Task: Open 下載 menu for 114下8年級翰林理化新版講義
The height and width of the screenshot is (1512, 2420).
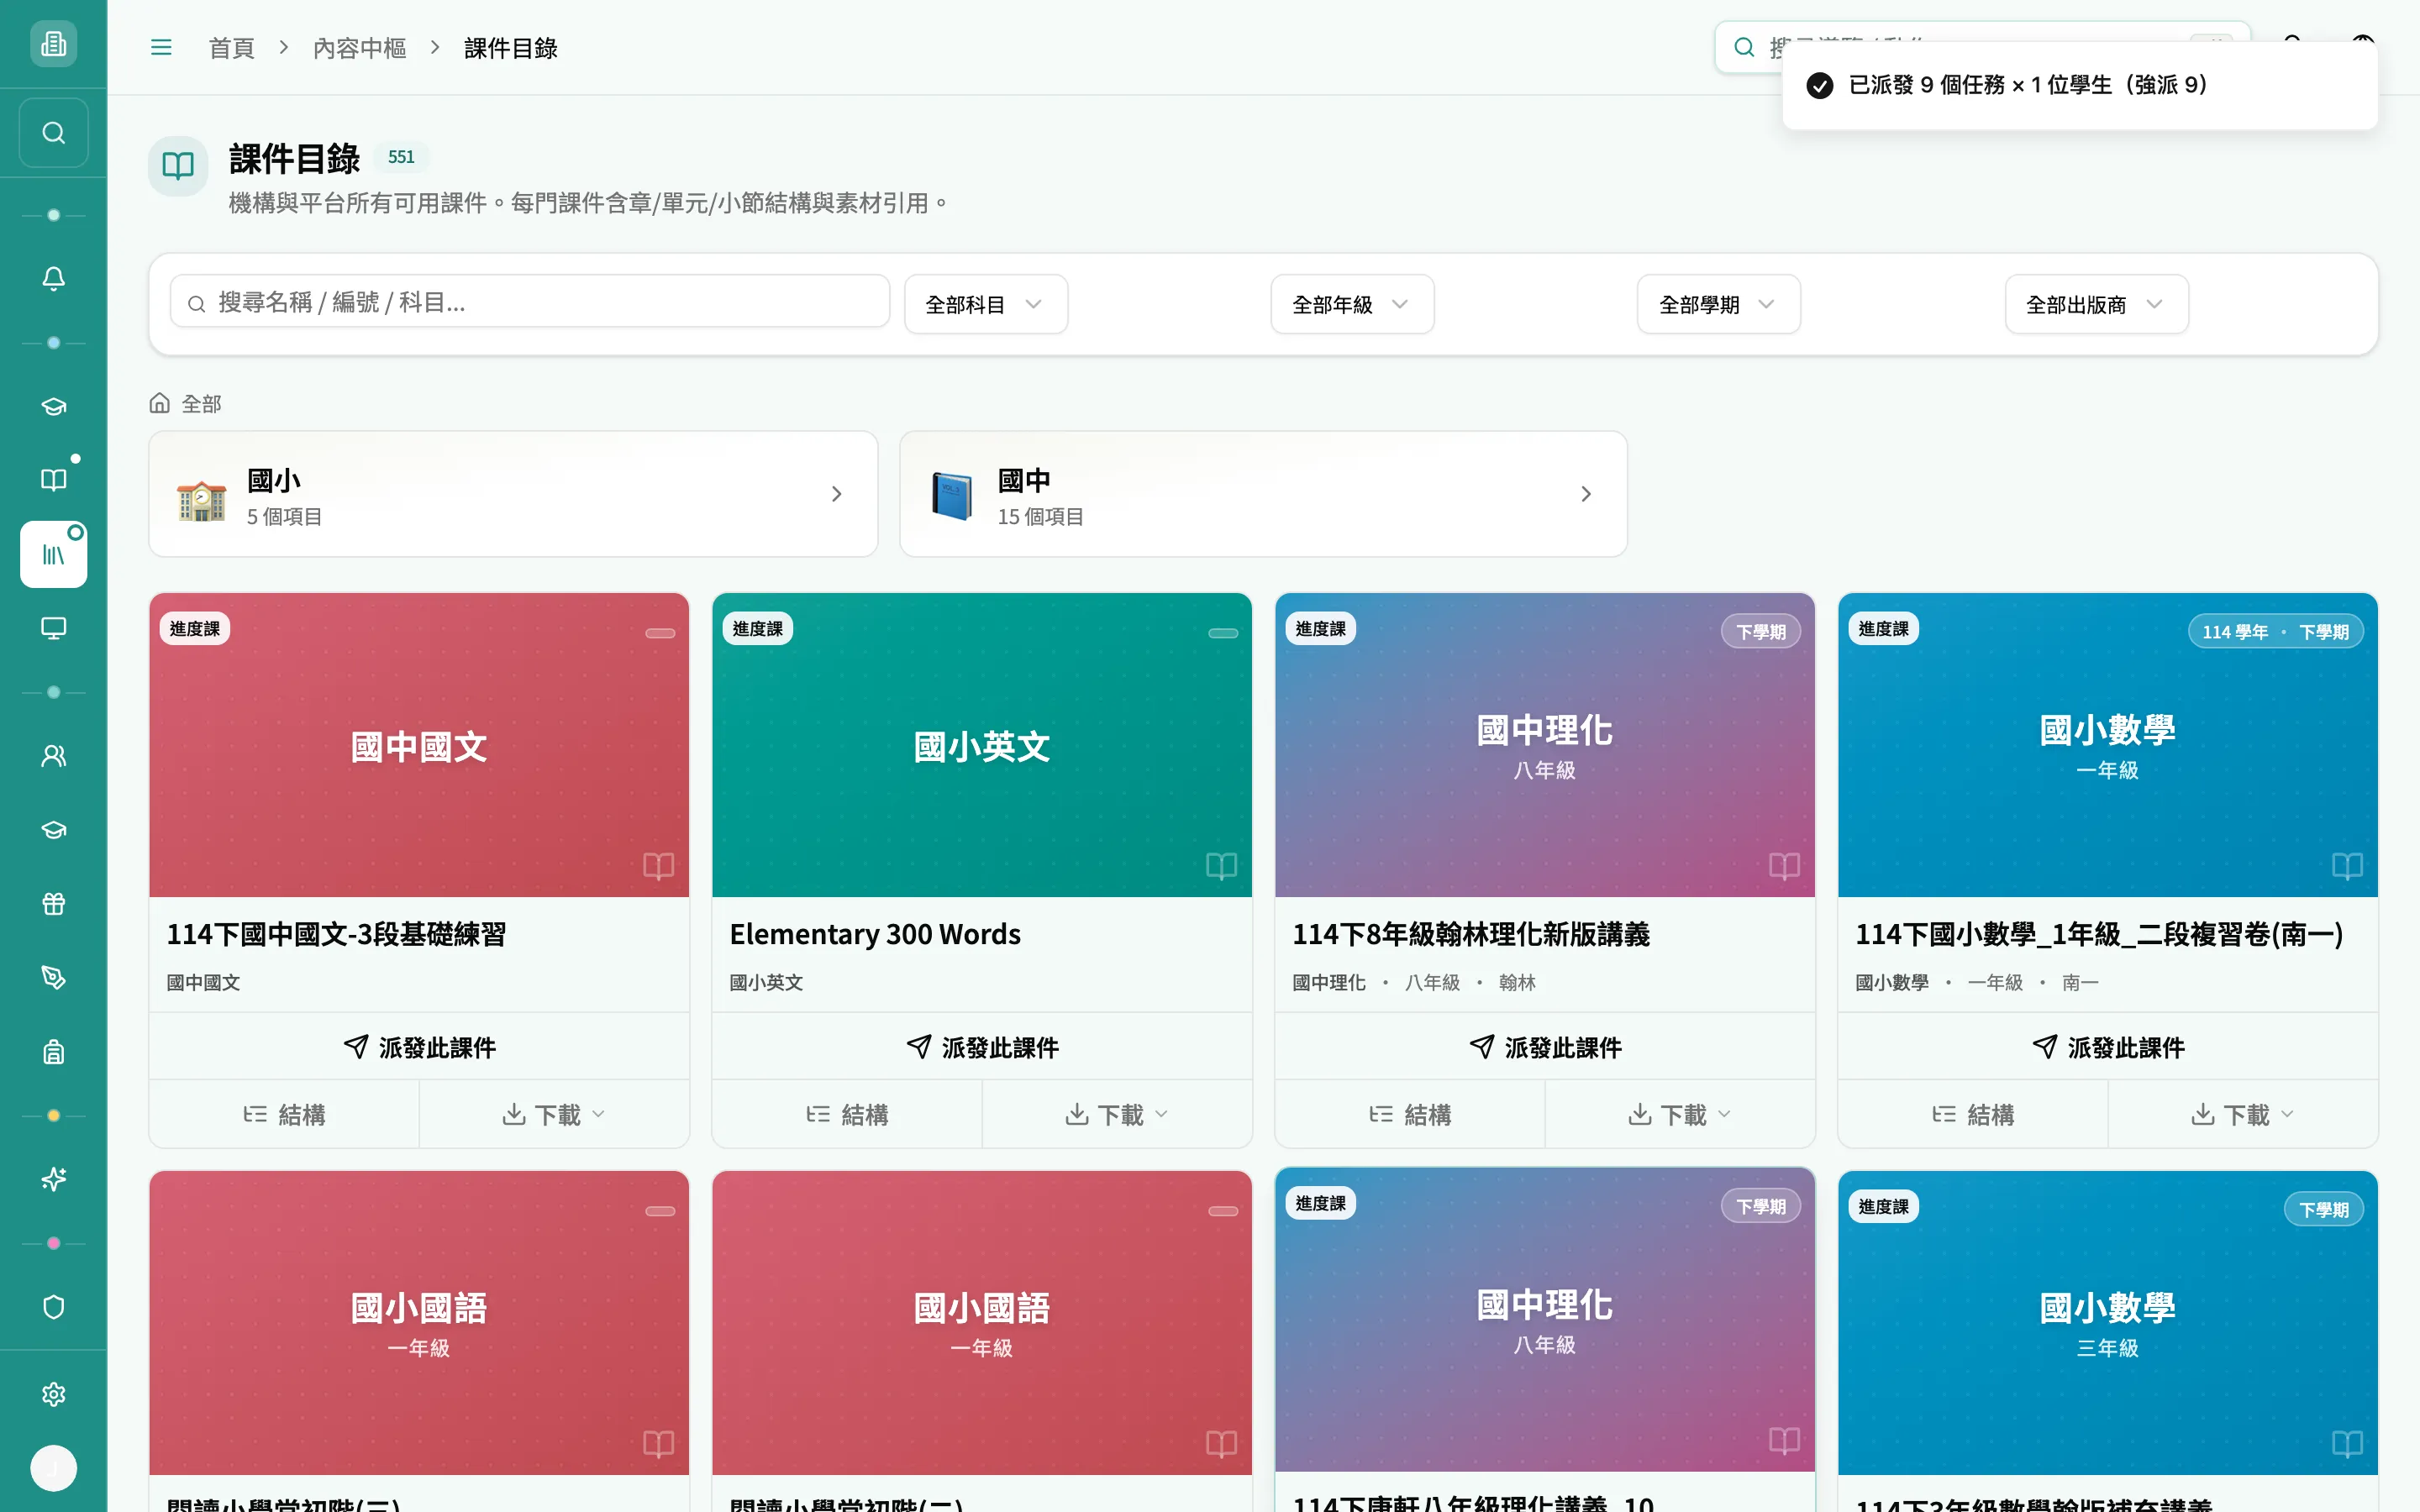Action: (1680, 1114)
